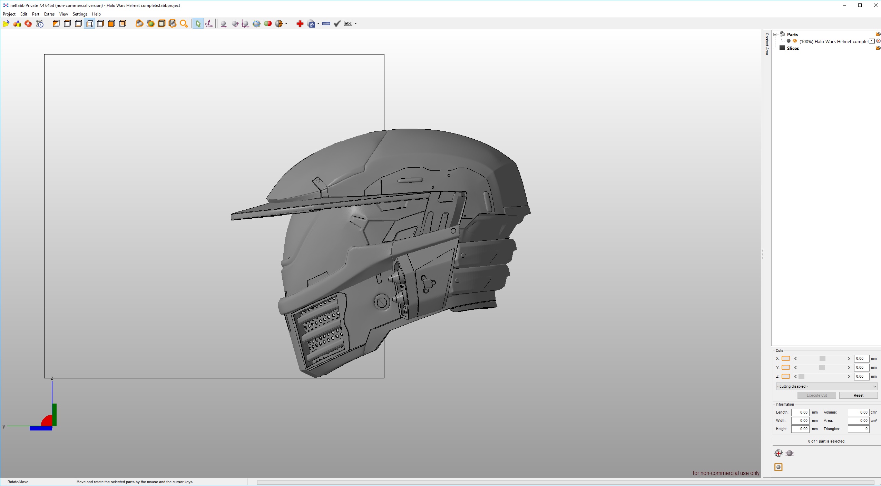Click the checkmark quality tool icon
Image resolution: width=881 pixels, height=486 pixels.
point(337,23)
